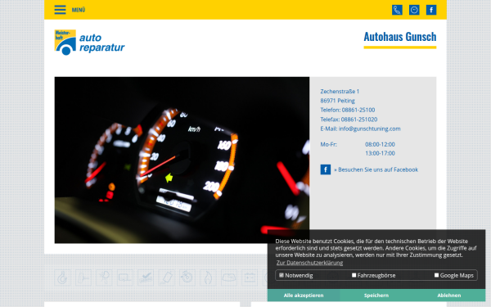491x307 pixels.
Task: Click the Zechenstraße 1 address line
Action: tap(340, 92)
